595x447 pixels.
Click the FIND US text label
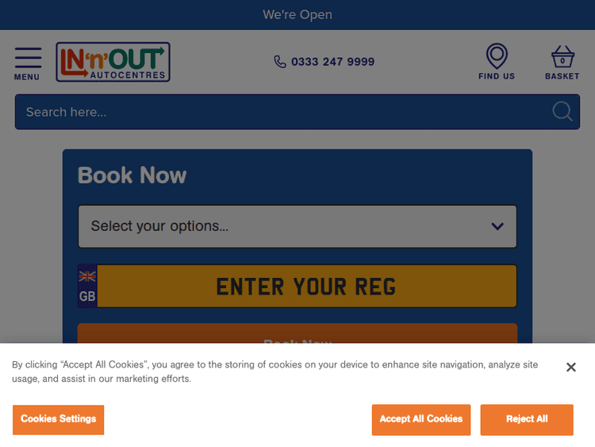pos(497,76)
